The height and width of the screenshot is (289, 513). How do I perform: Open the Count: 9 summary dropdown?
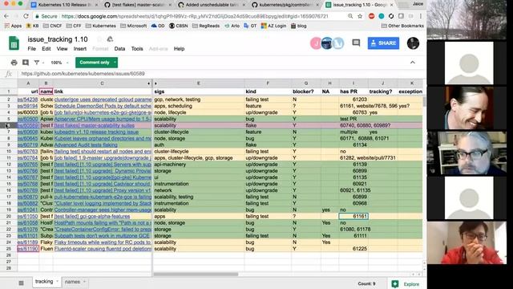pos(366,283)
